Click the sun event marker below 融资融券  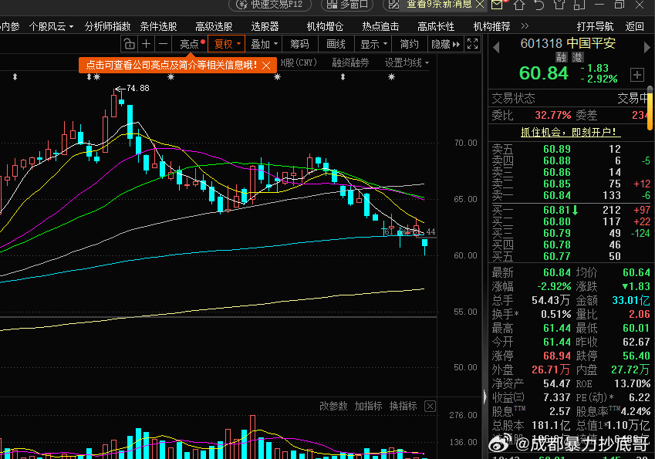pos(391,77)
